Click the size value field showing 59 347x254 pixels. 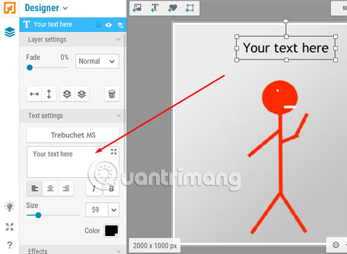[x=96, y=210]
